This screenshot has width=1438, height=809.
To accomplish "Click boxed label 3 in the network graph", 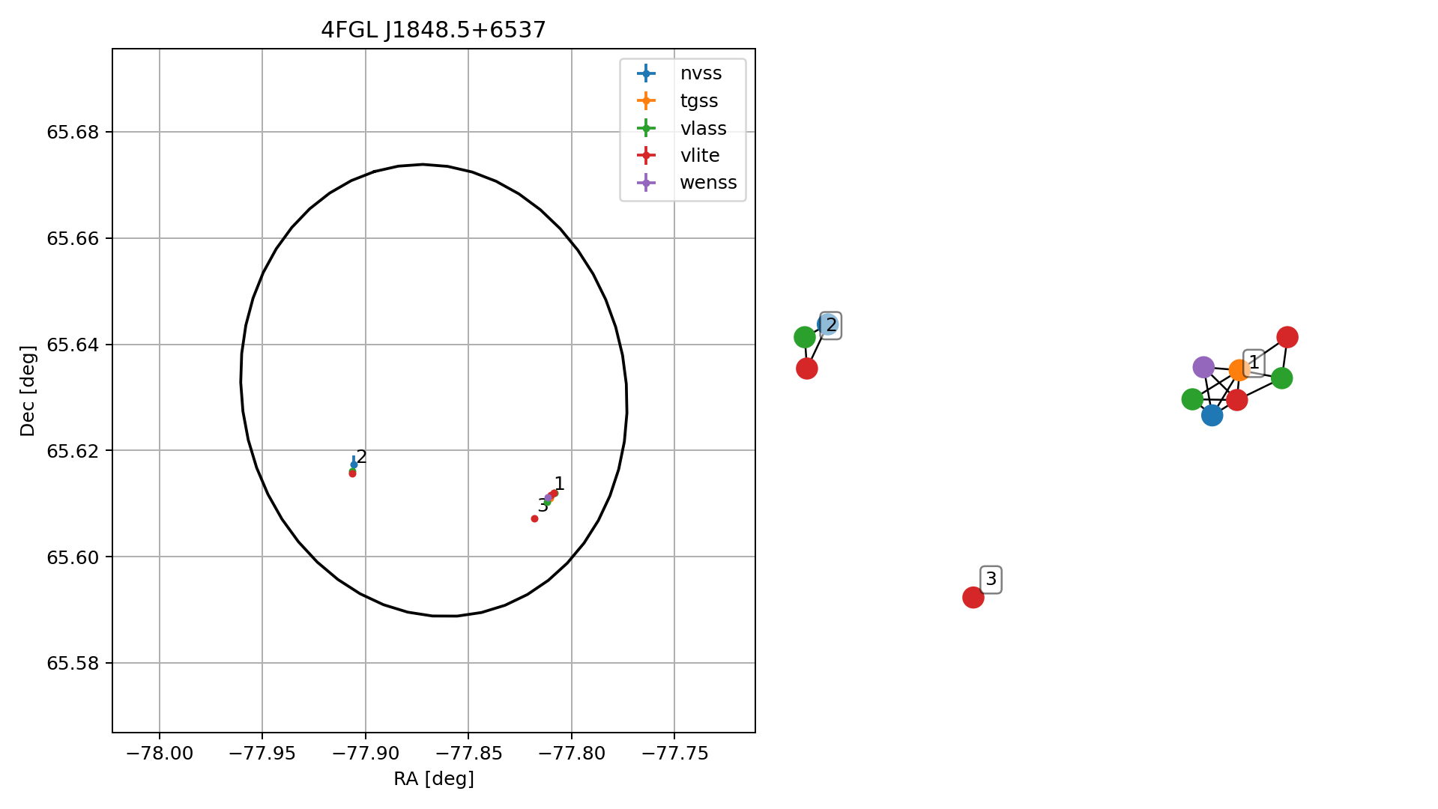I will tap(991, 580).
